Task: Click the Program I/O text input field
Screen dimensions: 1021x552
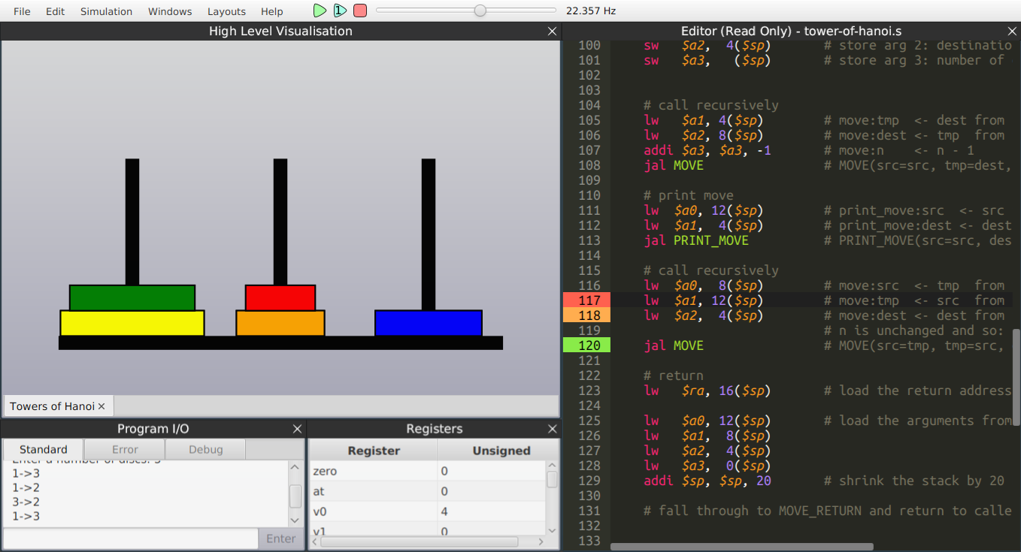Action: 131,538
